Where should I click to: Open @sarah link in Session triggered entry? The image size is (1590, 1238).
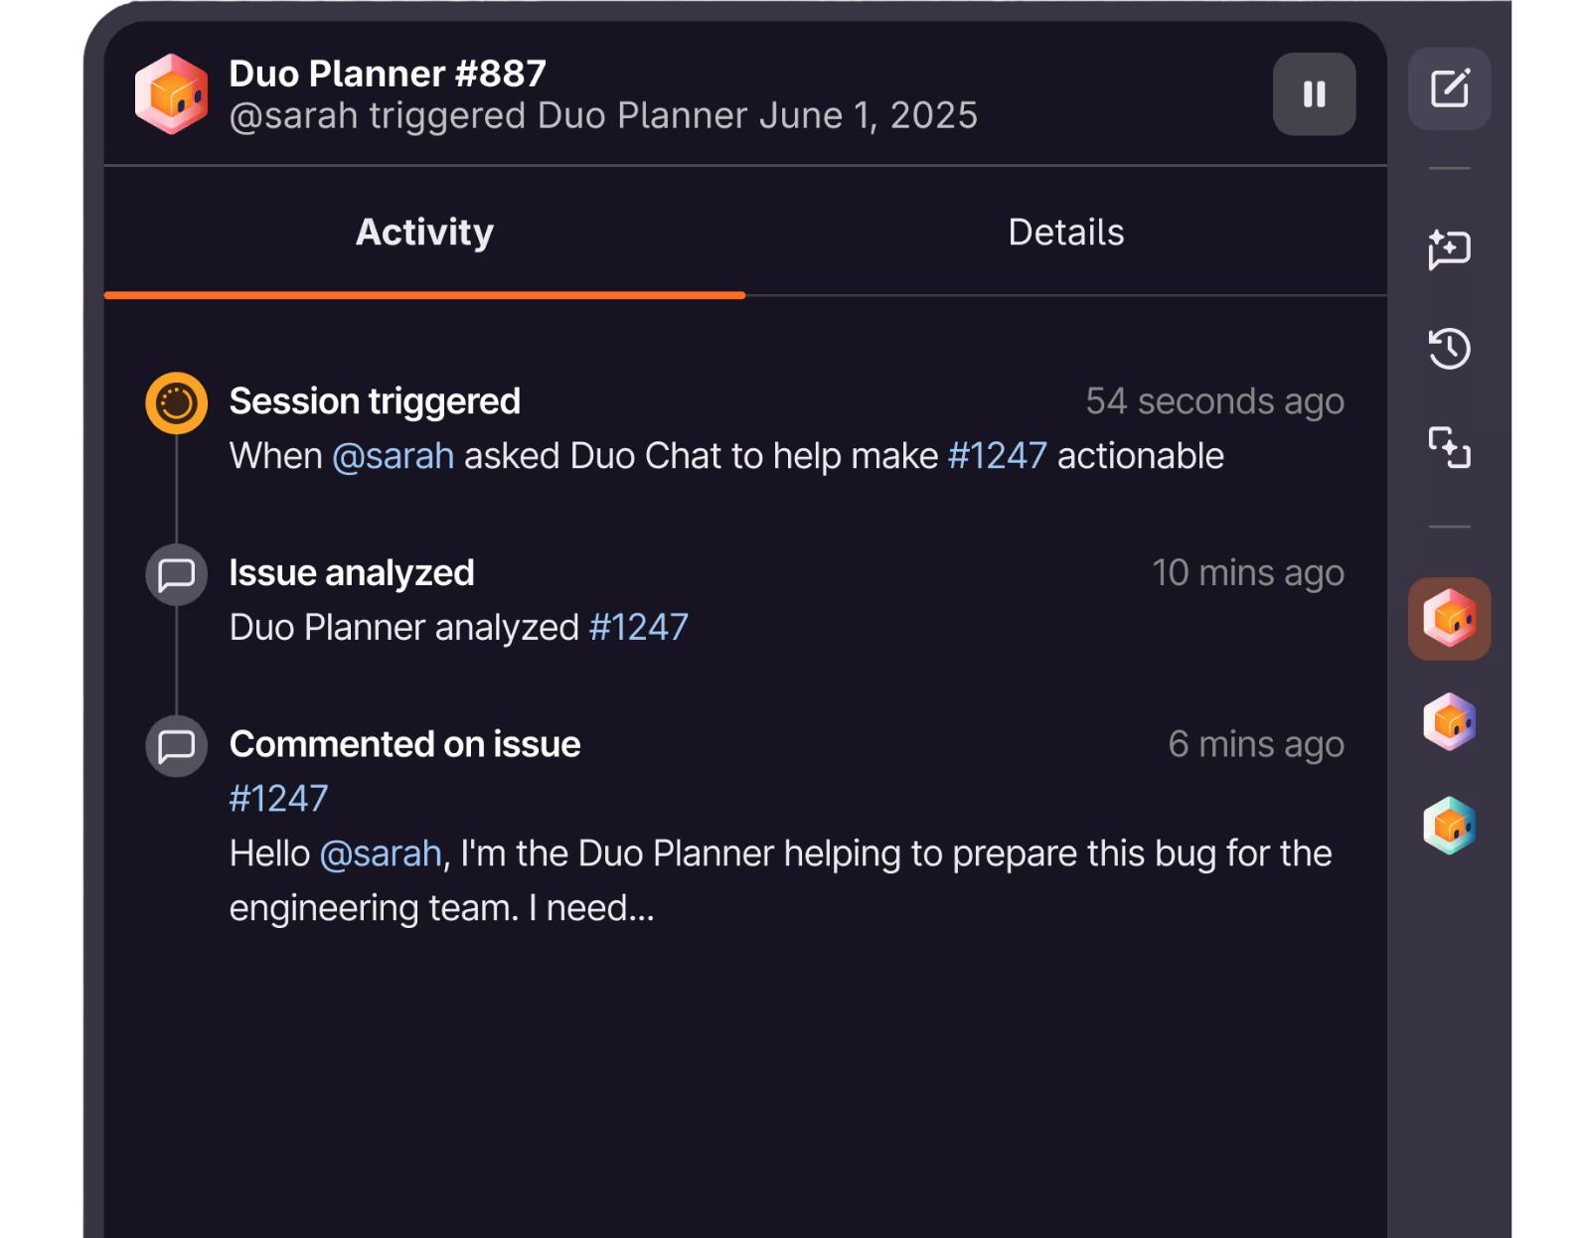393,456
